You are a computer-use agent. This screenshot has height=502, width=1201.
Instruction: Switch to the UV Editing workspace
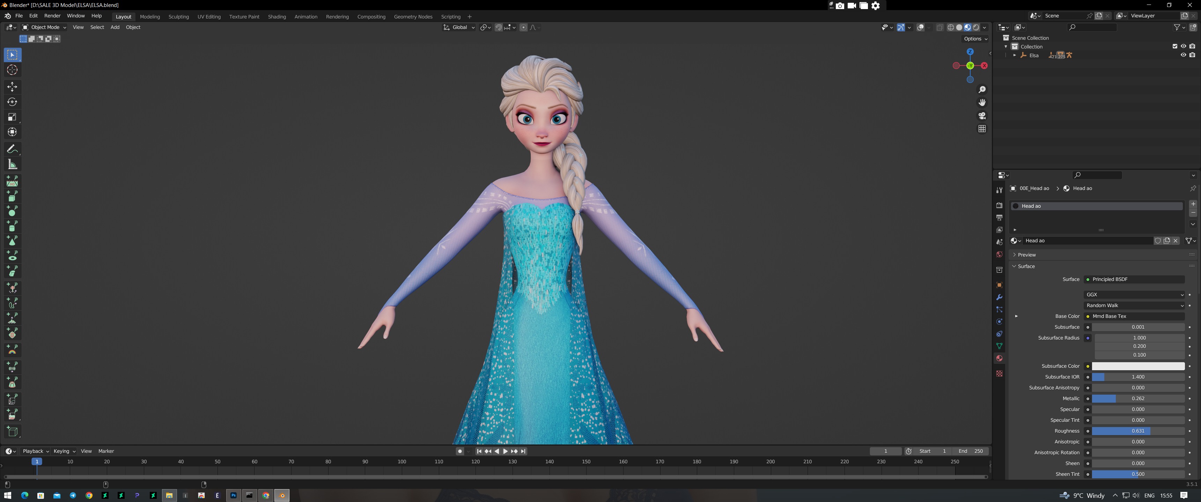click(209, 17)
